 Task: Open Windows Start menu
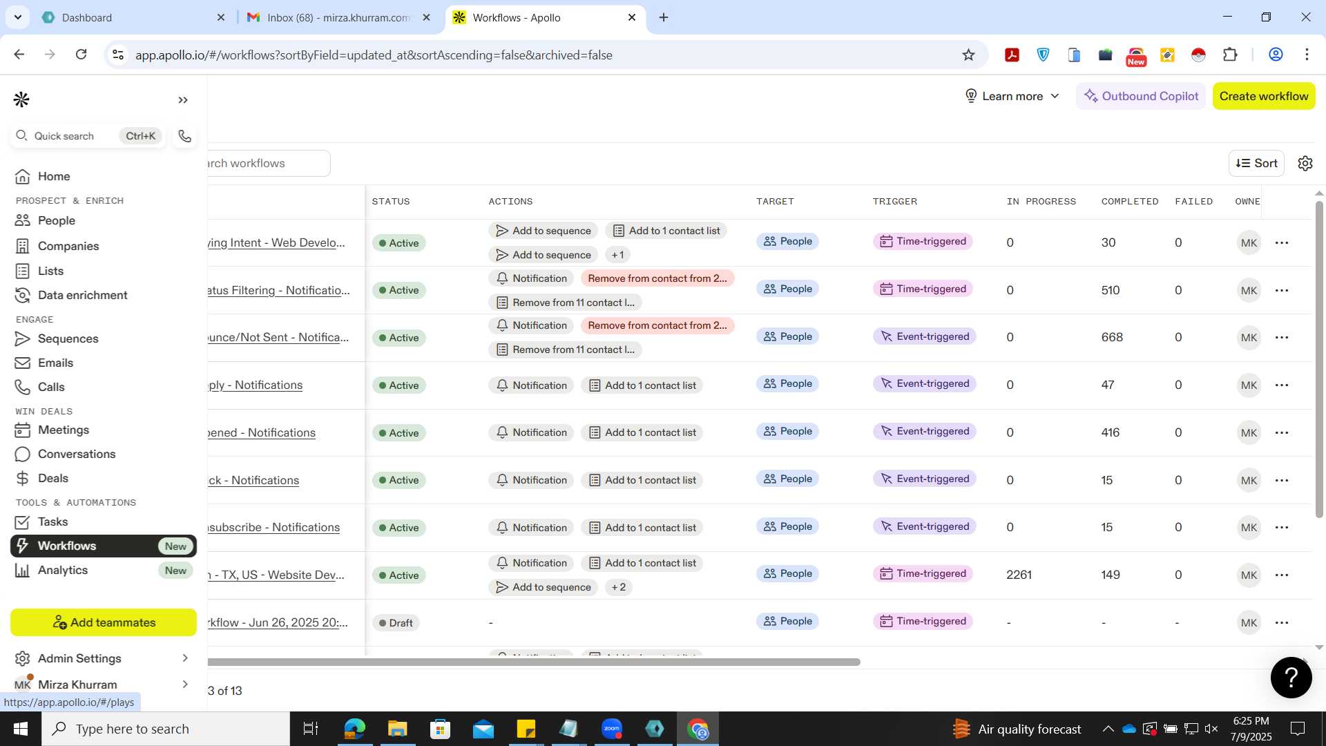(21, 729)
